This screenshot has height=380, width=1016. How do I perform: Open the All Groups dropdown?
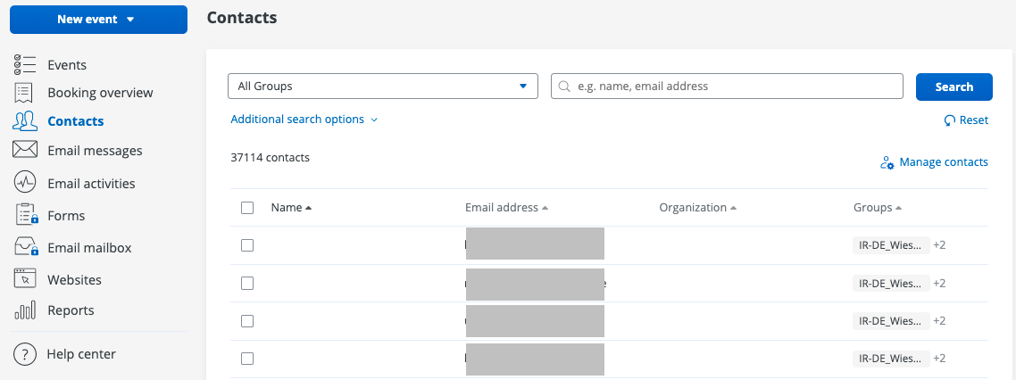point(383,87)
